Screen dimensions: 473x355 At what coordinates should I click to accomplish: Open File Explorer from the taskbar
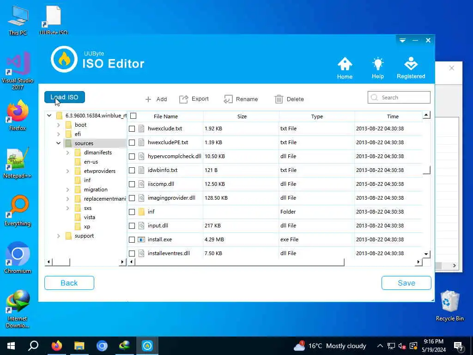79,346
